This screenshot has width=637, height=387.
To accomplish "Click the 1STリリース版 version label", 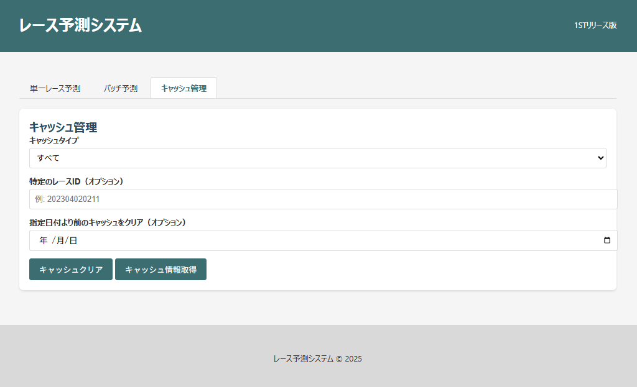I will tap(595, 25).
